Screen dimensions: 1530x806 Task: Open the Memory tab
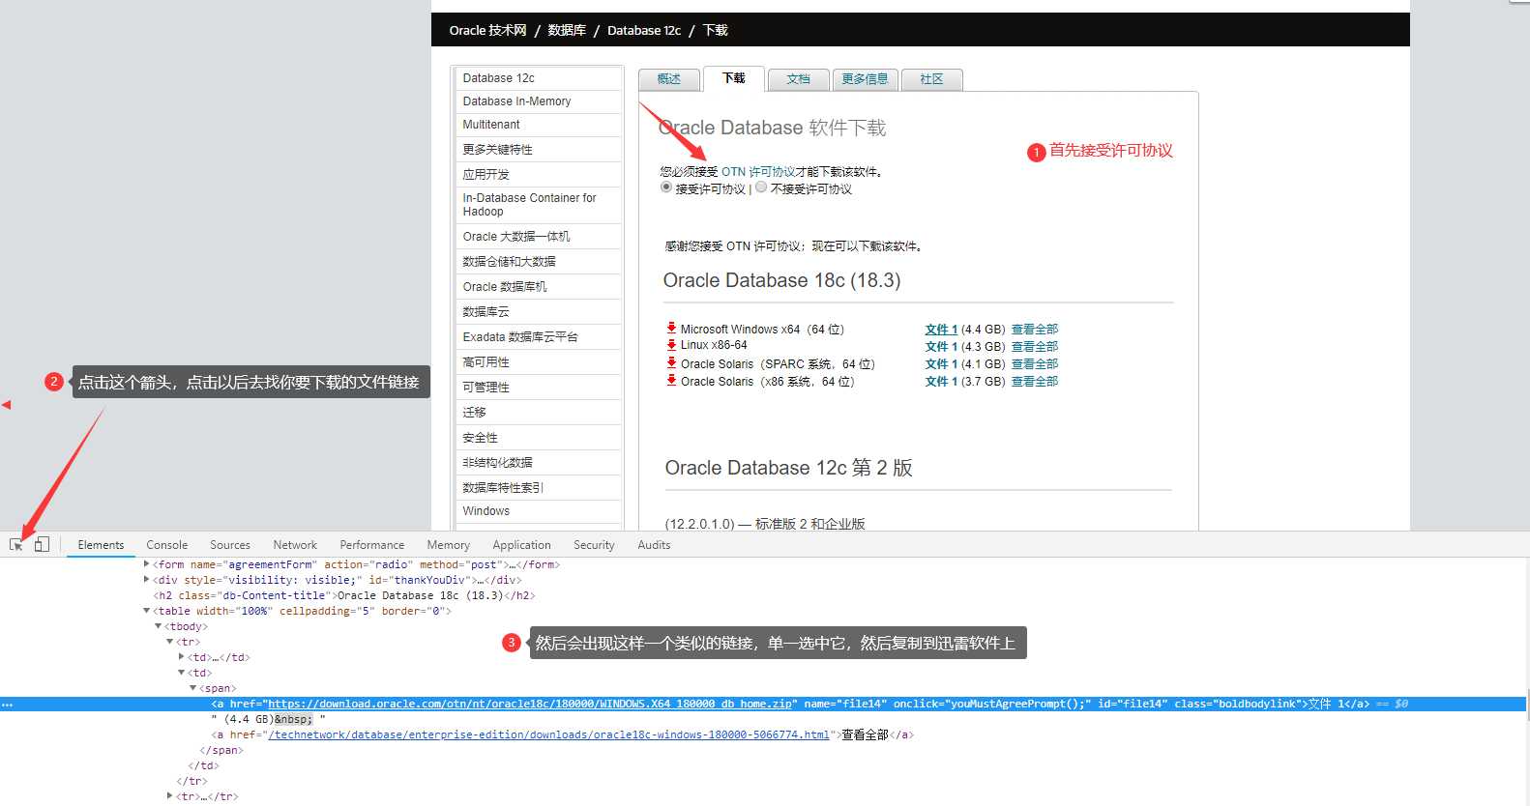coord(449,545)
